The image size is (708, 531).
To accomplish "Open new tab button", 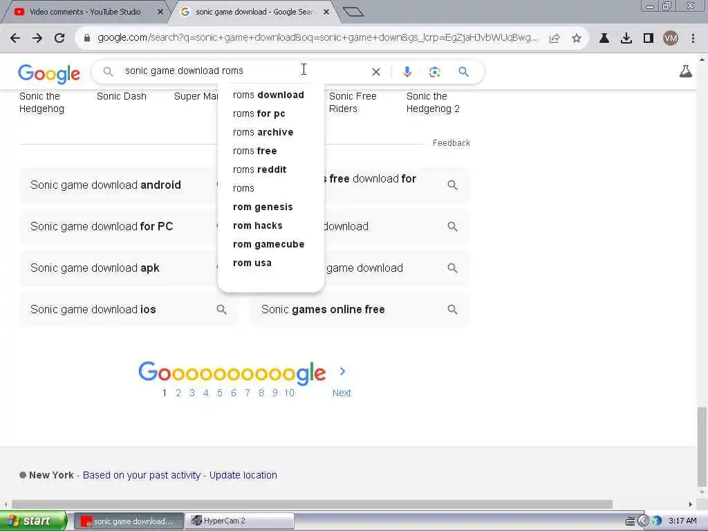I will click(x=353, y=12).
